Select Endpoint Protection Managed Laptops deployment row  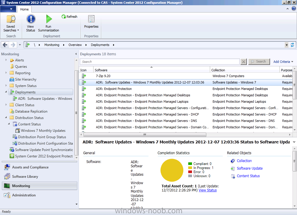pyautogui.click(x=186, y=102)
